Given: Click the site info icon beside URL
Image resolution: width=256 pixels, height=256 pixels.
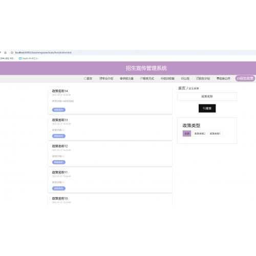Looking at the screenshot, I should point(12,53).
